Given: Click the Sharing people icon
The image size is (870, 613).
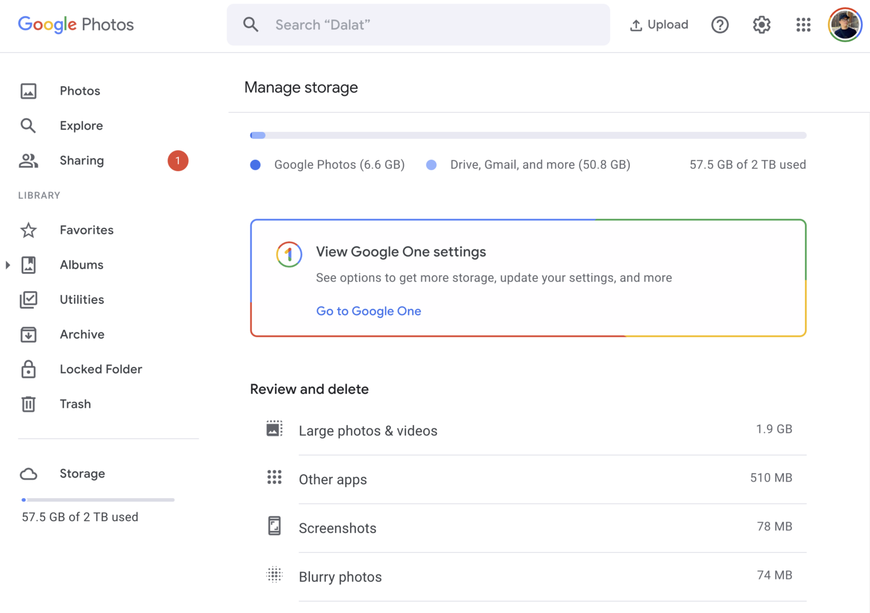Looking at the screenshot, I should coord(28,161).
